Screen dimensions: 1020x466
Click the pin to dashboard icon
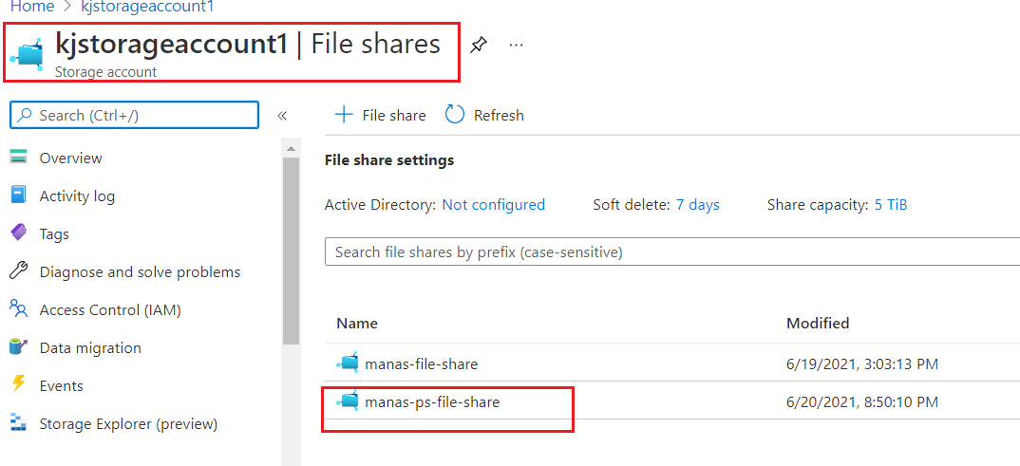[x=479, y=45]
